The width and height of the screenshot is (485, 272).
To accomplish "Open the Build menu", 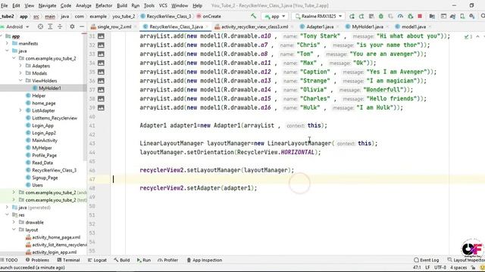I will (122, 5).
